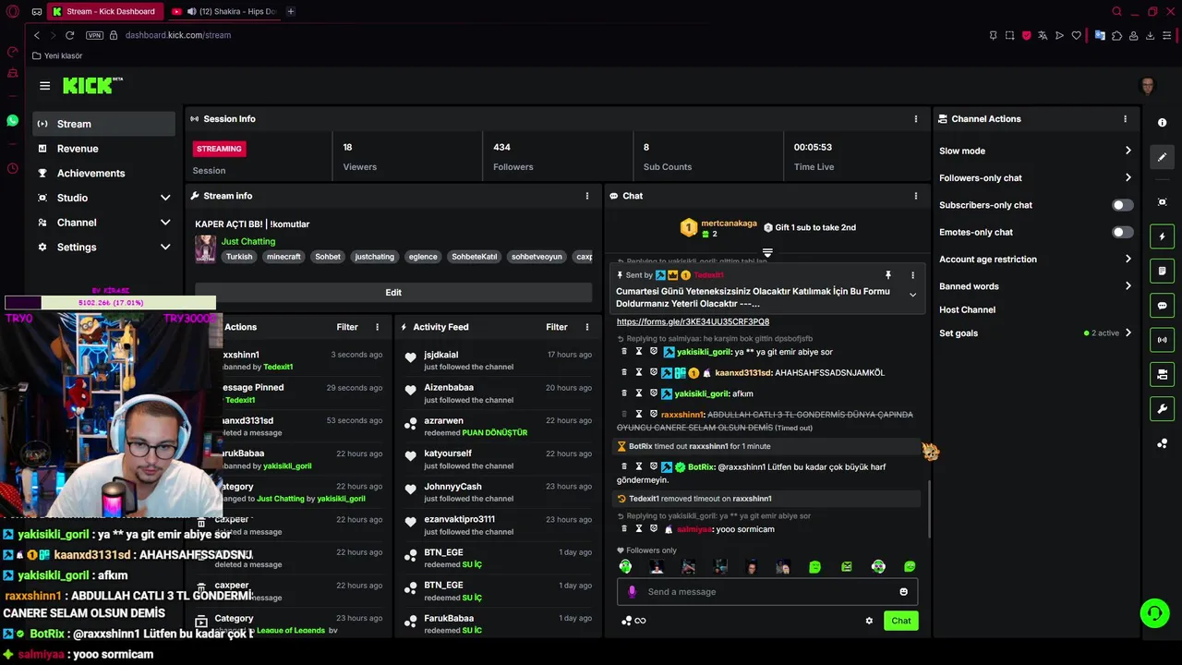Open a new browser tab
This screenshot has height=665, width=1182.
pos(290,11)
